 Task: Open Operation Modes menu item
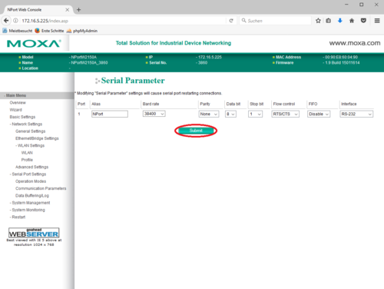pyautogui.click(x=31, y=181)
